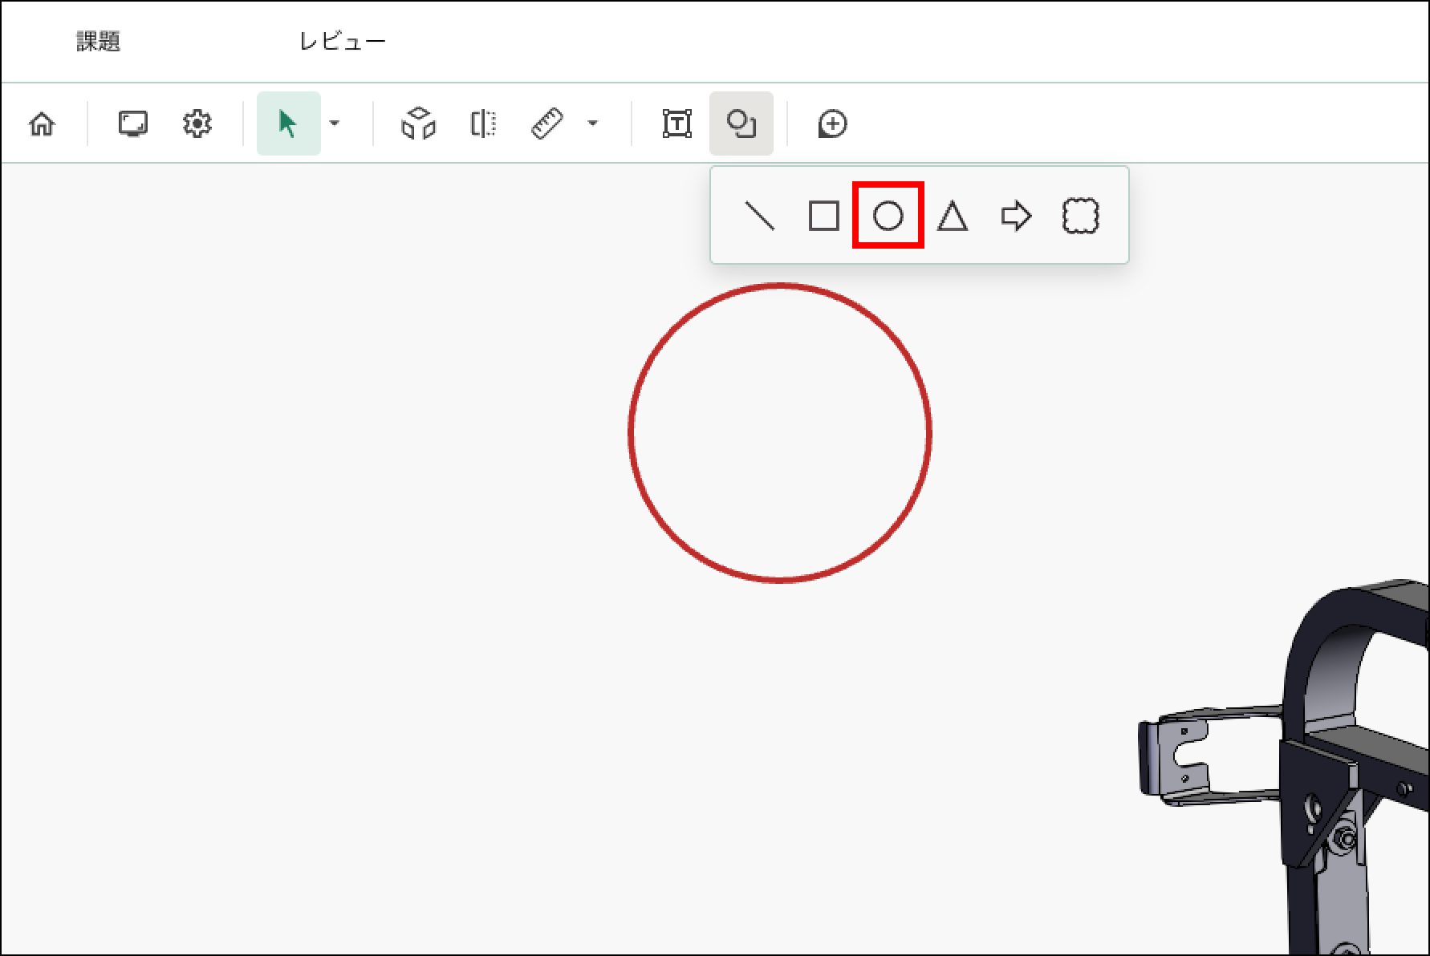Screen dimensions: 1430x956
Task: Select the ruler measure tool
Action: (x=547, y=124)
